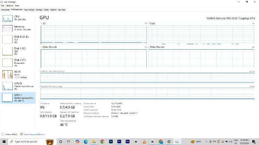Screen dimensions: 259x145
Task: Open VLC media player from taskbar
Action: click(144, 141)
